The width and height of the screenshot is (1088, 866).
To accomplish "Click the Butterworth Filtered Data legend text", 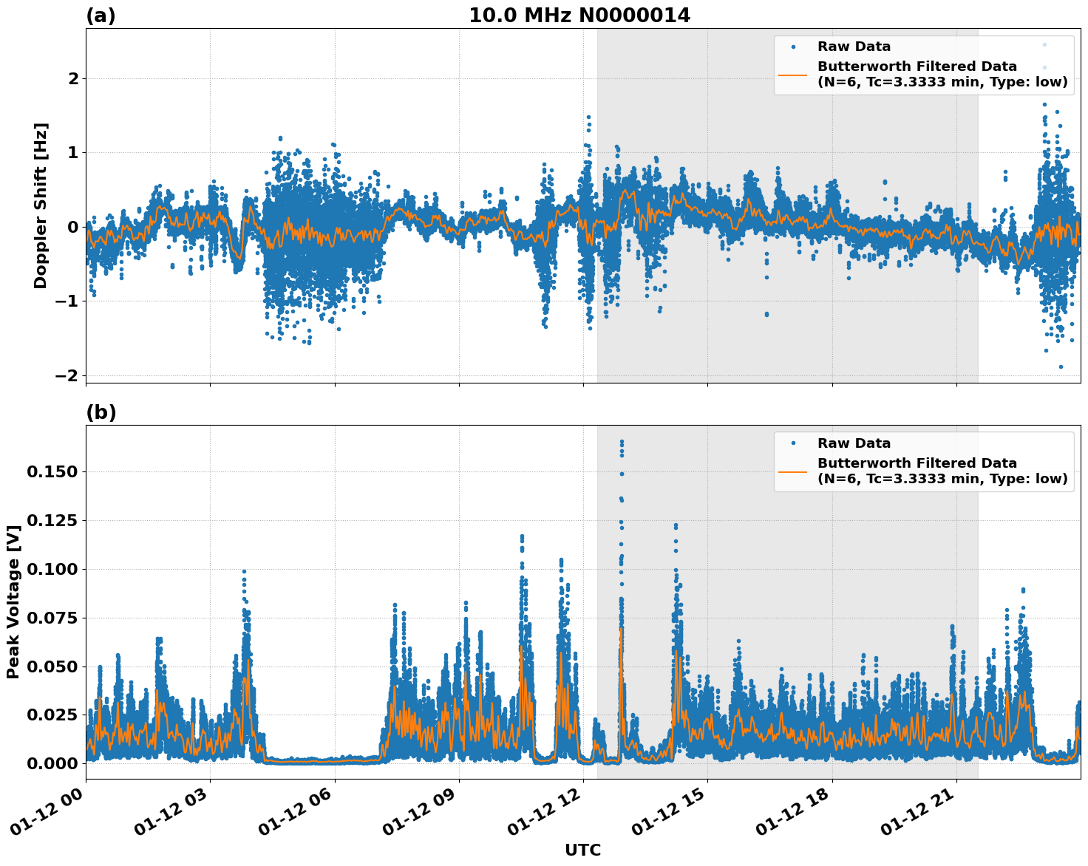I will (x=917, y=67).
